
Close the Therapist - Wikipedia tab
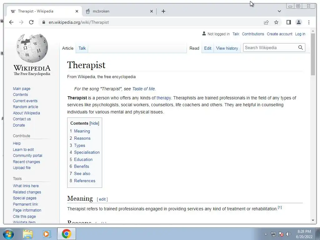tap(77, 11)
